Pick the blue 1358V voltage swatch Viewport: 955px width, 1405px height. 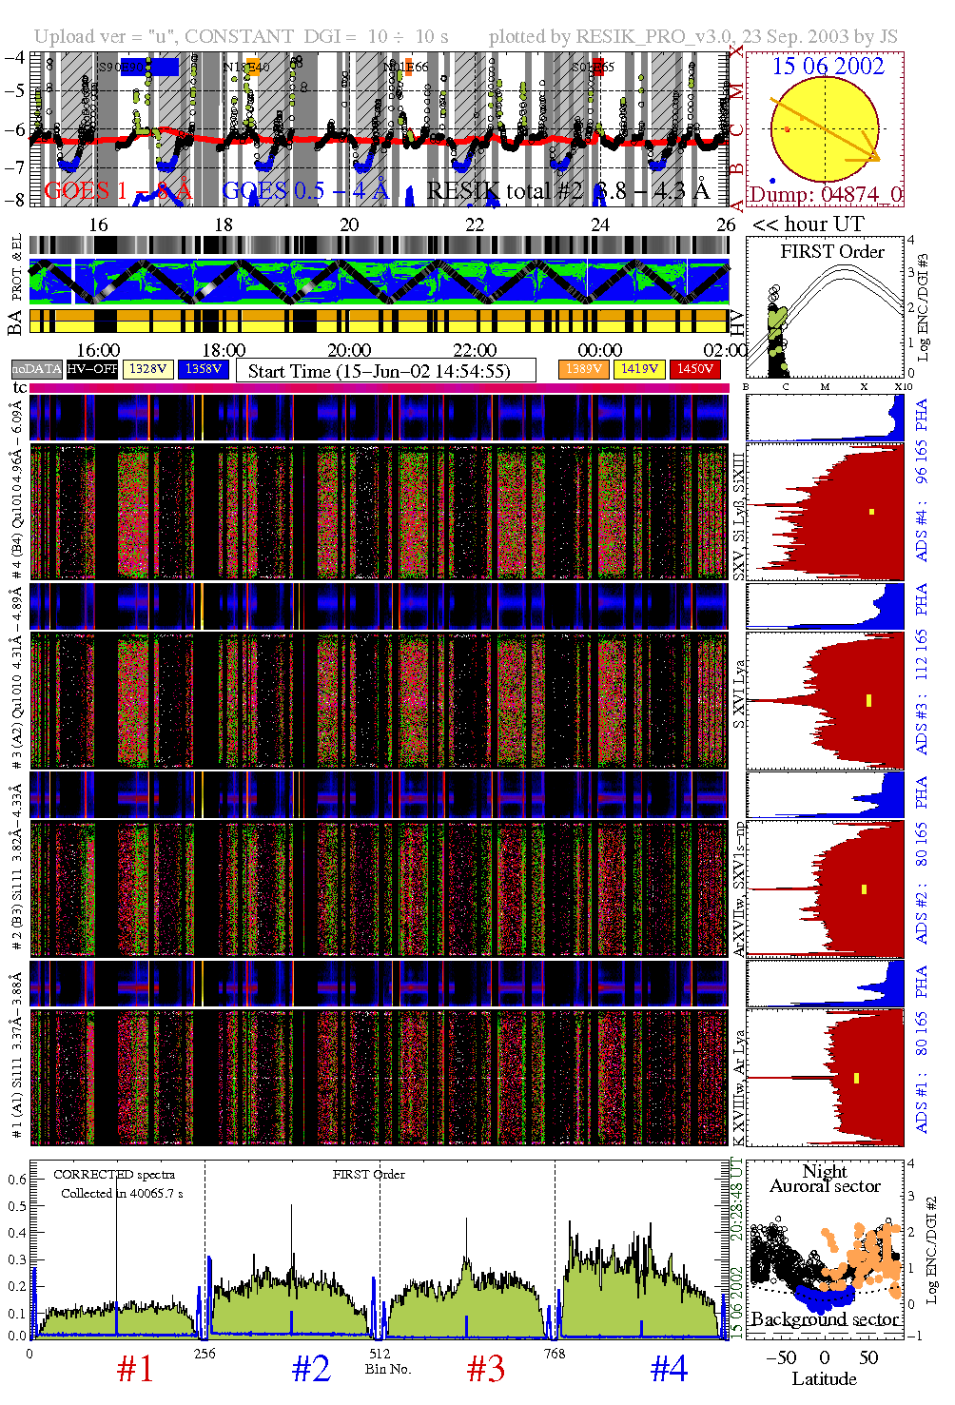pos(204,369)
